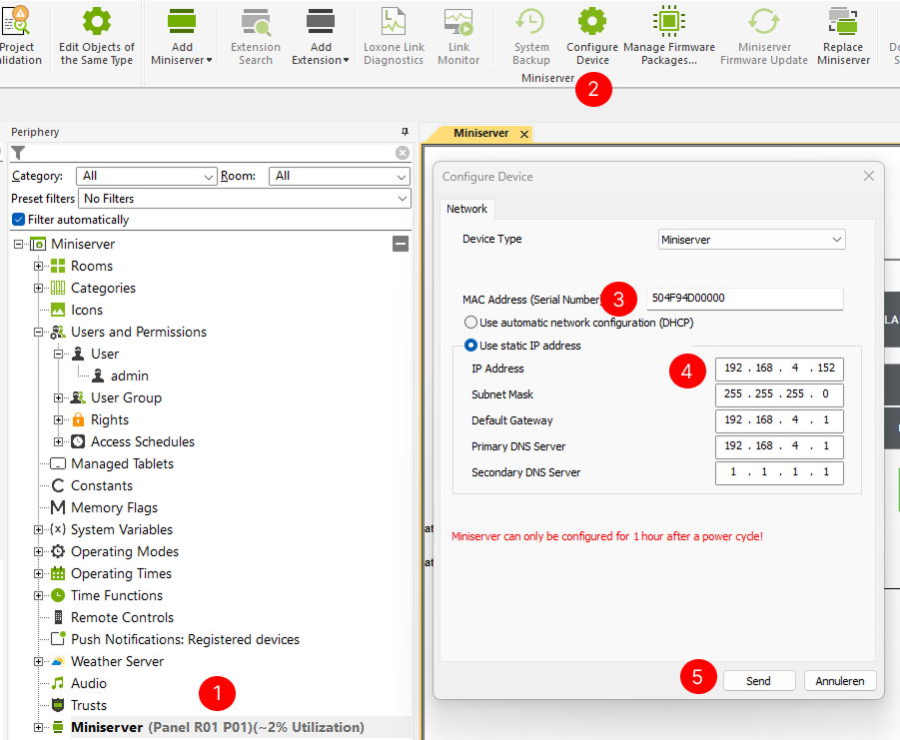Click the Send button
Screen dimensions: 900x740
click(758, 681)
